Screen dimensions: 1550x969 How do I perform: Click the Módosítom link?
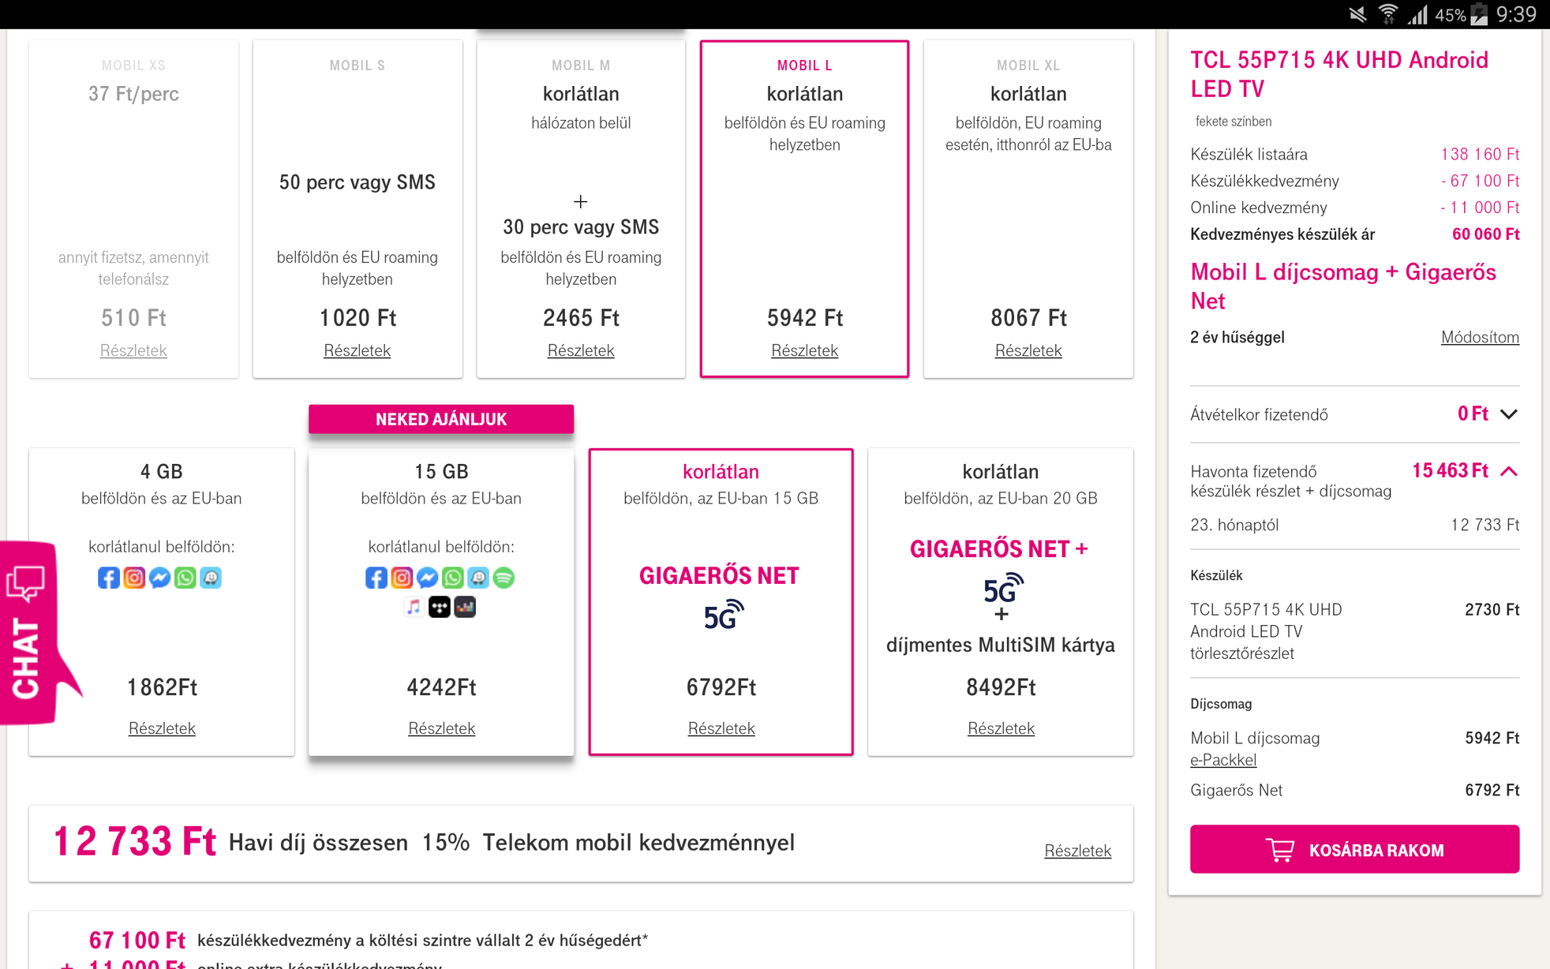1480,337
